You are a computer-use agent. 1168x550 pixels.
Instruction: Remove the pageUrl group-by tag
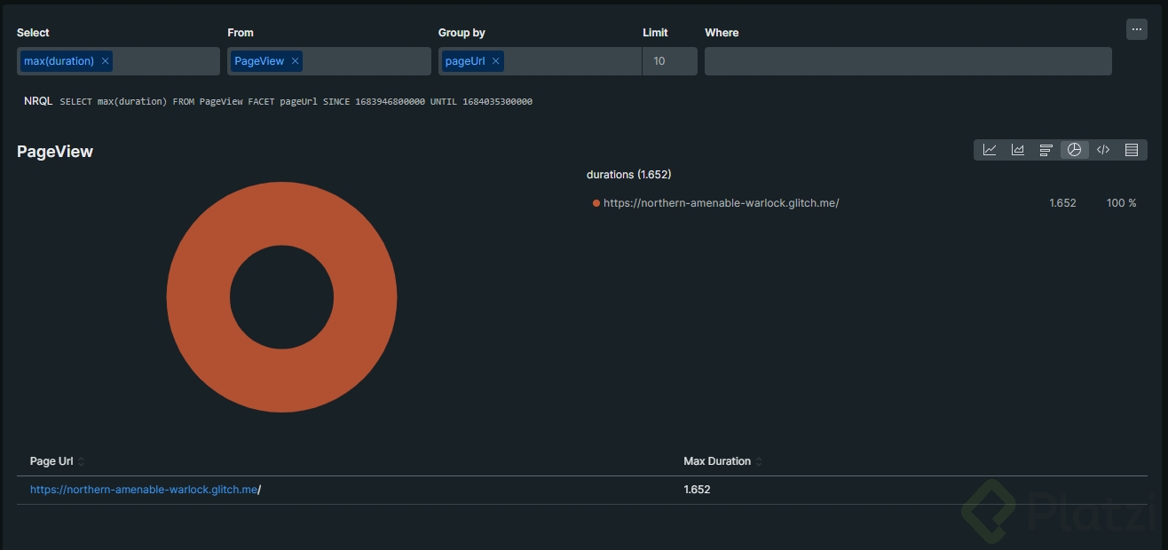(x=495, y=61)
